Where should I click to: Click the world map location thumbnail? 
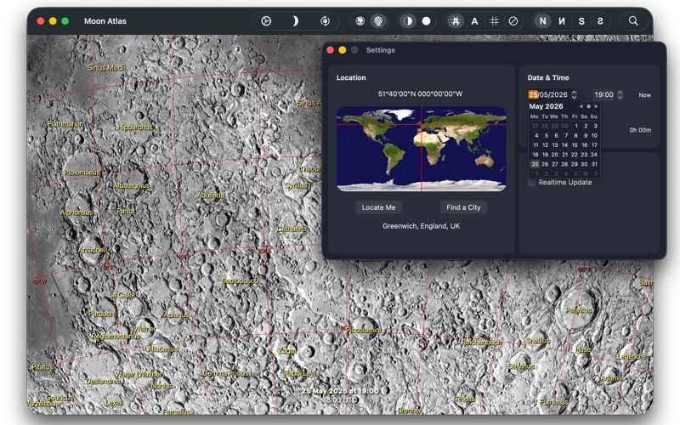421,149
